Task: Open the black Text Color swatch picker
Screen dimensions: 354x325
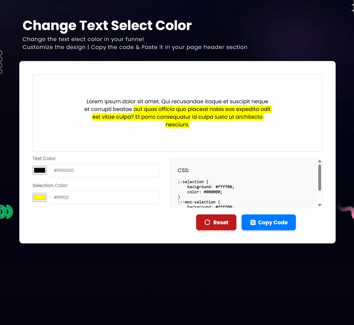Action: click(x=40, y=170)
